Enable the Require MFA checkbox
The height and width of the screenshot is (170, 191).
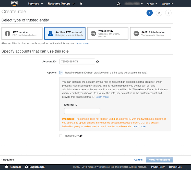click(x=61, y=136)
